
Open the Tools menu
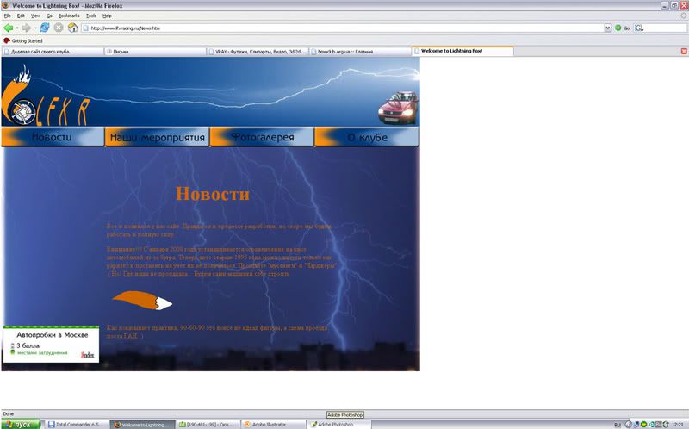tap(91, 16)
